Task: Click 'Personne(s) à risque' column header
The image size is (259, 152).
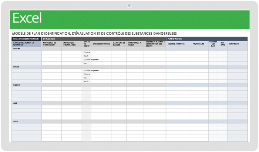Action: (135, 44)
